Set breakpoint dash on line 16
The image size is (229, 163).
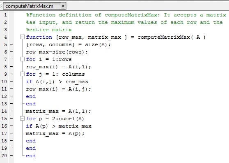coord(11,126)
